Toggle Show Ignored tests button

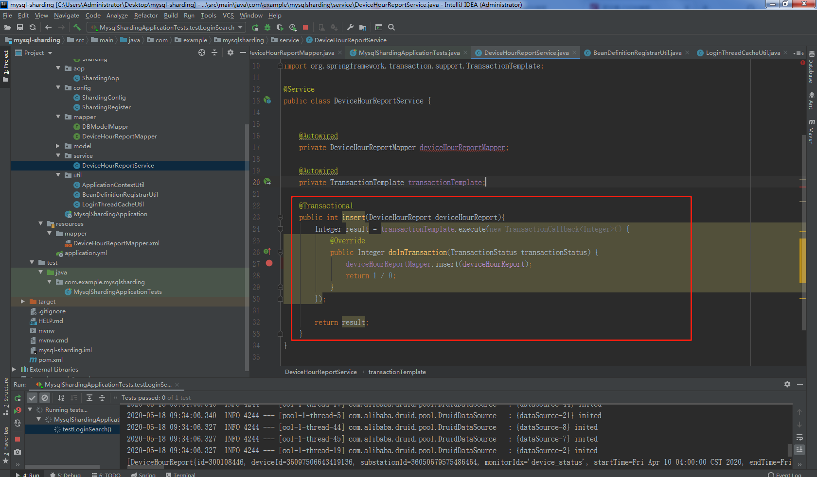pos(45,398)
